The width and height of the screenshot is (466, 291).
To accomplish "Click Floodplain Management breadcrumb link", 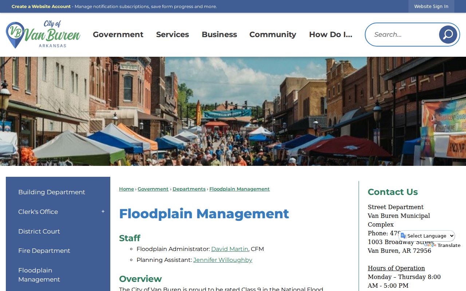I will 240,189.
